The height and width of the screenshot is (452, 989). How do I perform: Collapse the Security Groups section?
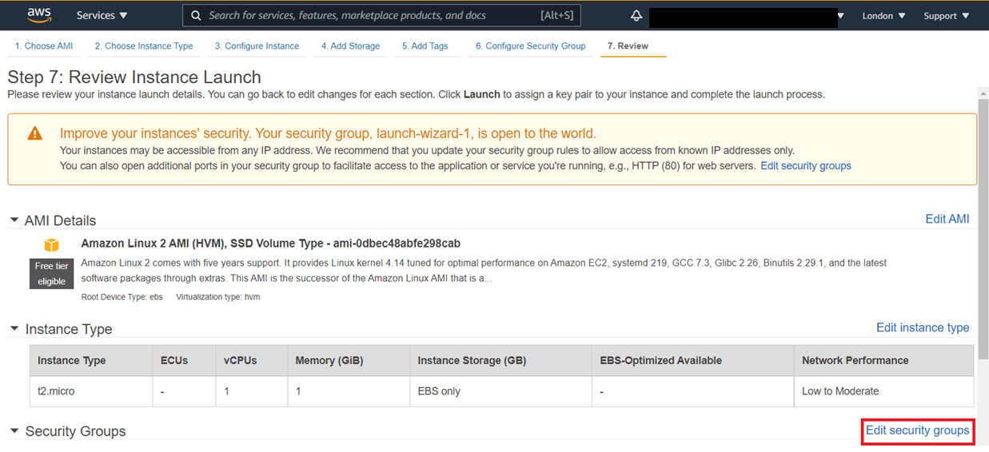tap(14, 431)
